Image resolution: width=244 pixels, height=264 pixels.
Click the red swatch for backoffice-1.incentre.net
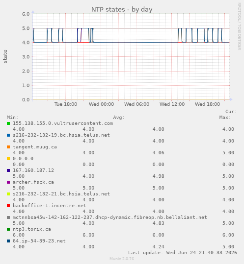tap(8, 206)
